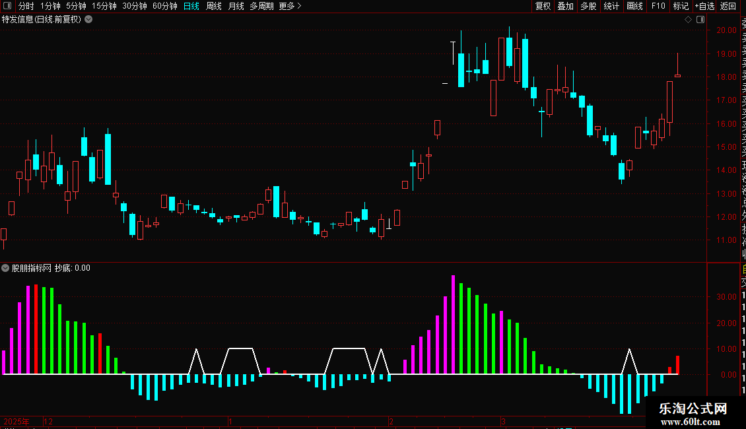Click the 股朋指标网 indicator name
The image size is (746, 429).
(32, 268)
